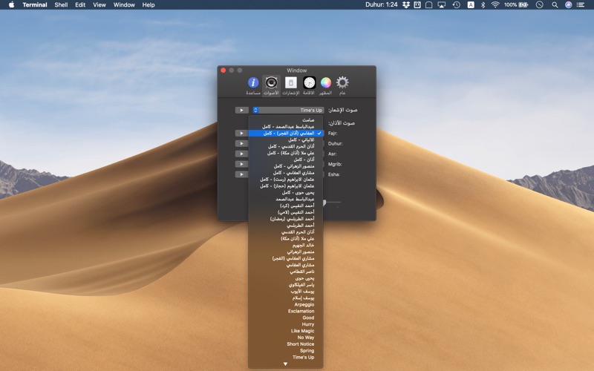Open the Terminal menu

point(35,5)
